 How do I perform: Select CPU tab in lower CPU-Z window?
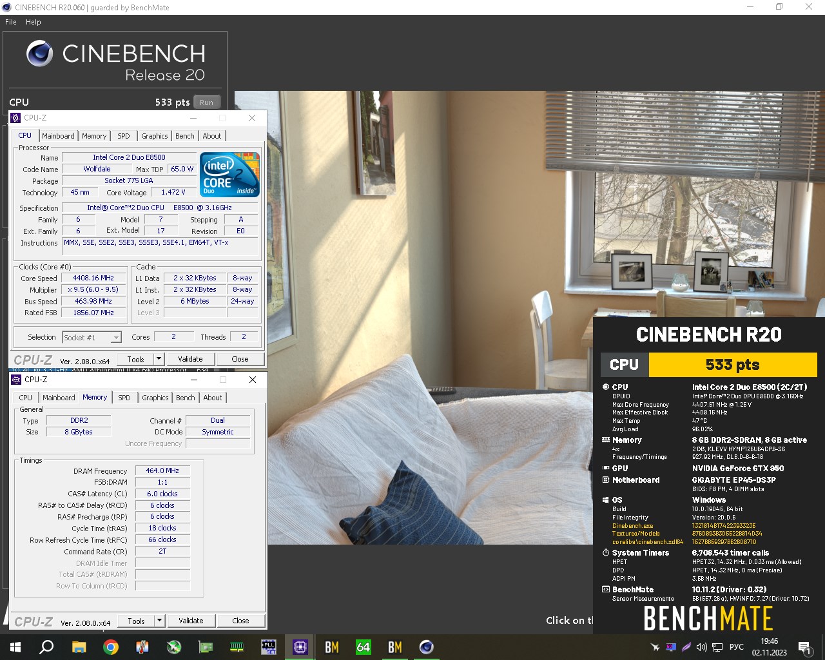click(x=26, y=398)
